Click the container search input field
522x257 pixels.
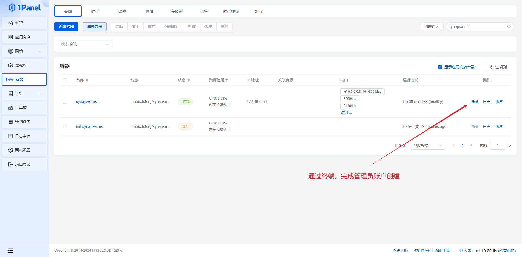[x=476, y=27]
